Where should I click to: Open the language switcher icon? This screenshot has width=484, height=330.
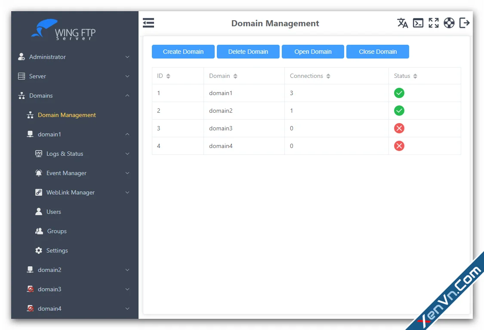point(403,23)
